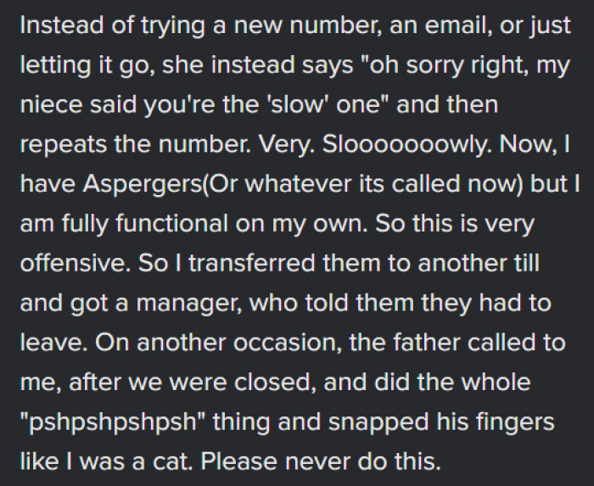This screenshot has width=594, height=486.
Task: Click the word "leave" starting a line
Action: pos(51,343)
